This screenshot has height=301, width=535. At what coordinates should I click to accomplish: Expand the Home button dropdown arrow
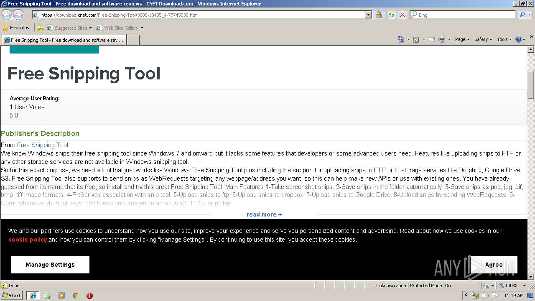tap(408, 39)
